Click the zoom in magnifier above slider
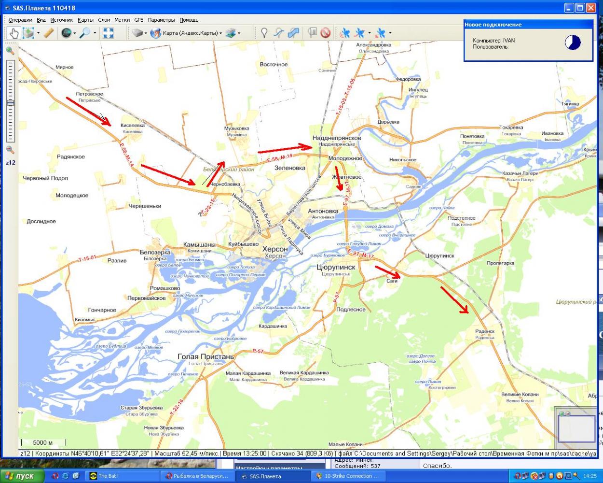The image size is (603, 483). coord(10,51)
